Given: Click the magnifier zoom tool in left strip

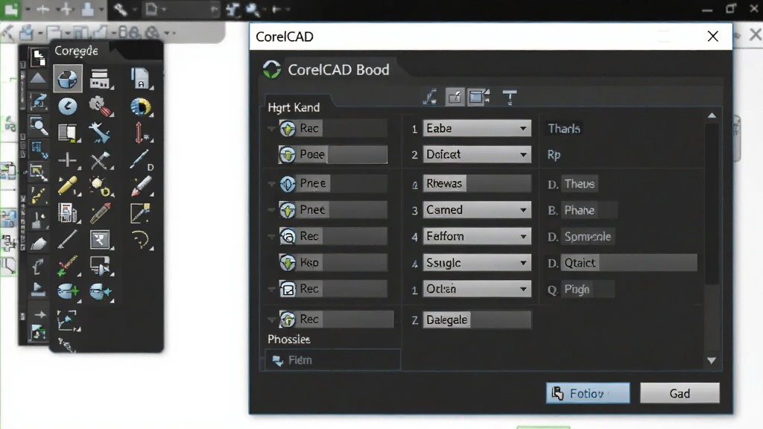Looking at the screenshot, I should pos(39,127).
